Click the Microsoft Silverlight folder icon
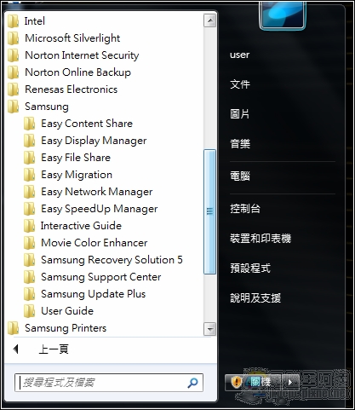Viewport: 355px width, 410px height. click(x=13, y=38)
